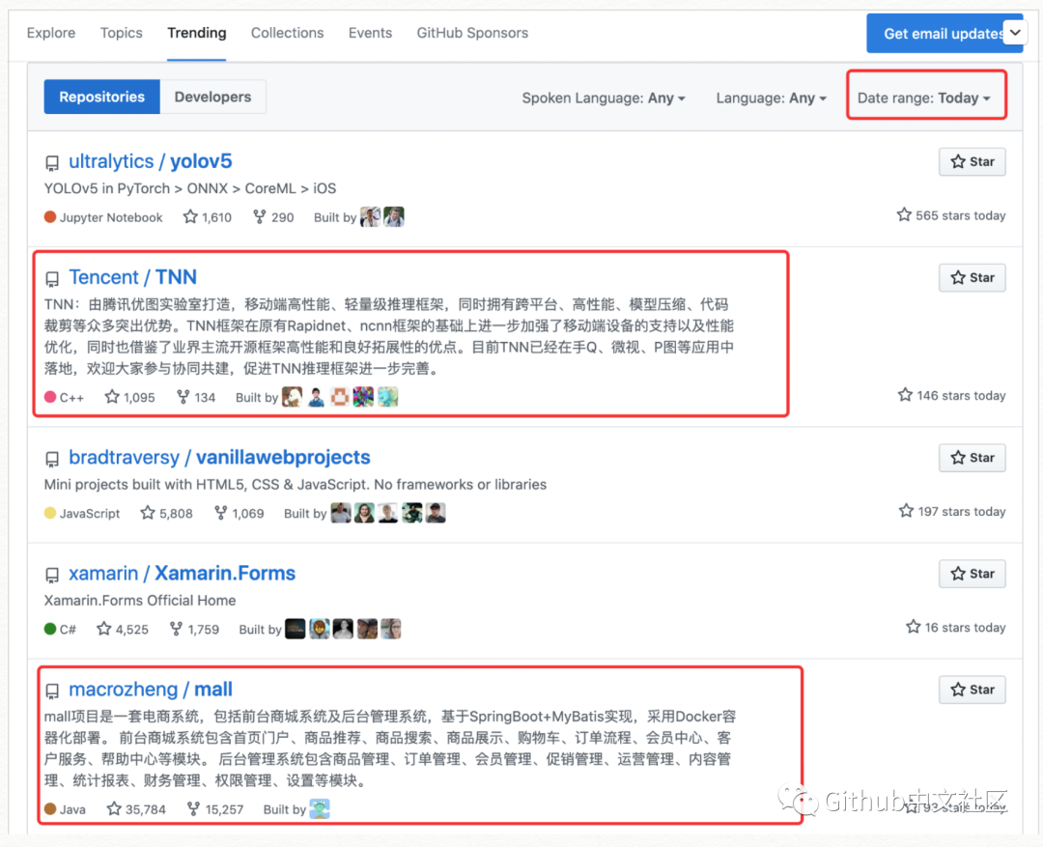View Xamarin.Forms forks count 1,759
This screenshot has width=1043, height=847.
(x=194, y=629)
